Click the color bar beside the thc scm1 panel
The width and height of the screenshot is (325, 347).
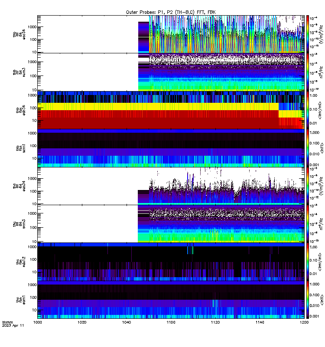coord(308,300)
